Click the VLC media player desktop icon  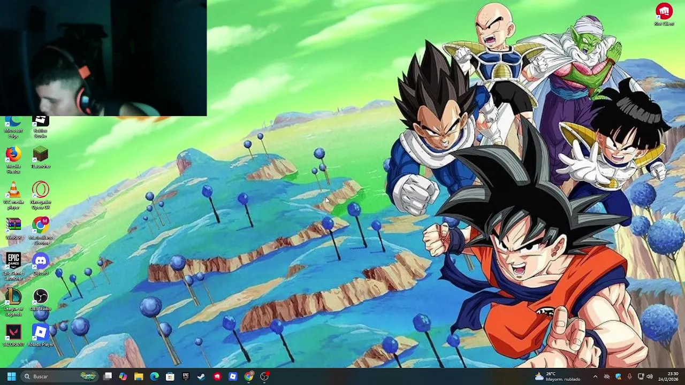tap(13, 196)
